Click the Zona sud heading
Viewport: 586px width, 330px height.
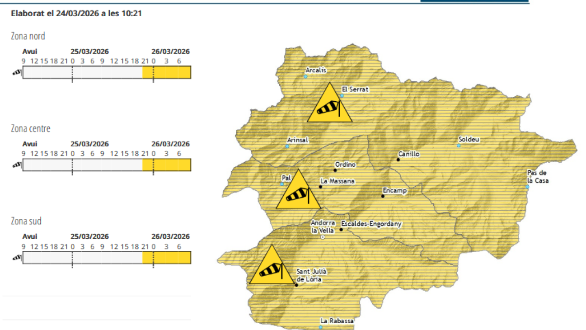26,221
